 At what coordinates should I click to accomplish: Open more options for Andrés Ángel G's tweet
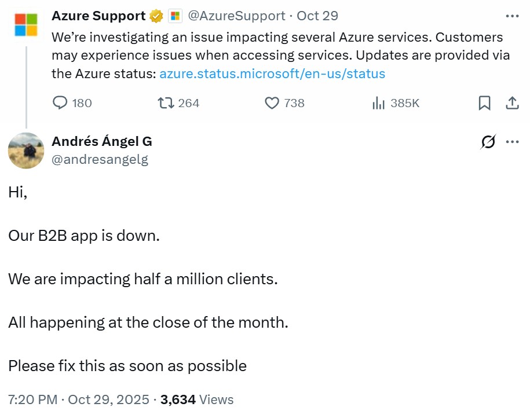[512, 142]
